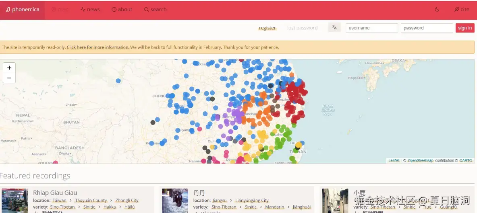Select the Hăilù variety link
477x213 pixels.
pos(130,207)
